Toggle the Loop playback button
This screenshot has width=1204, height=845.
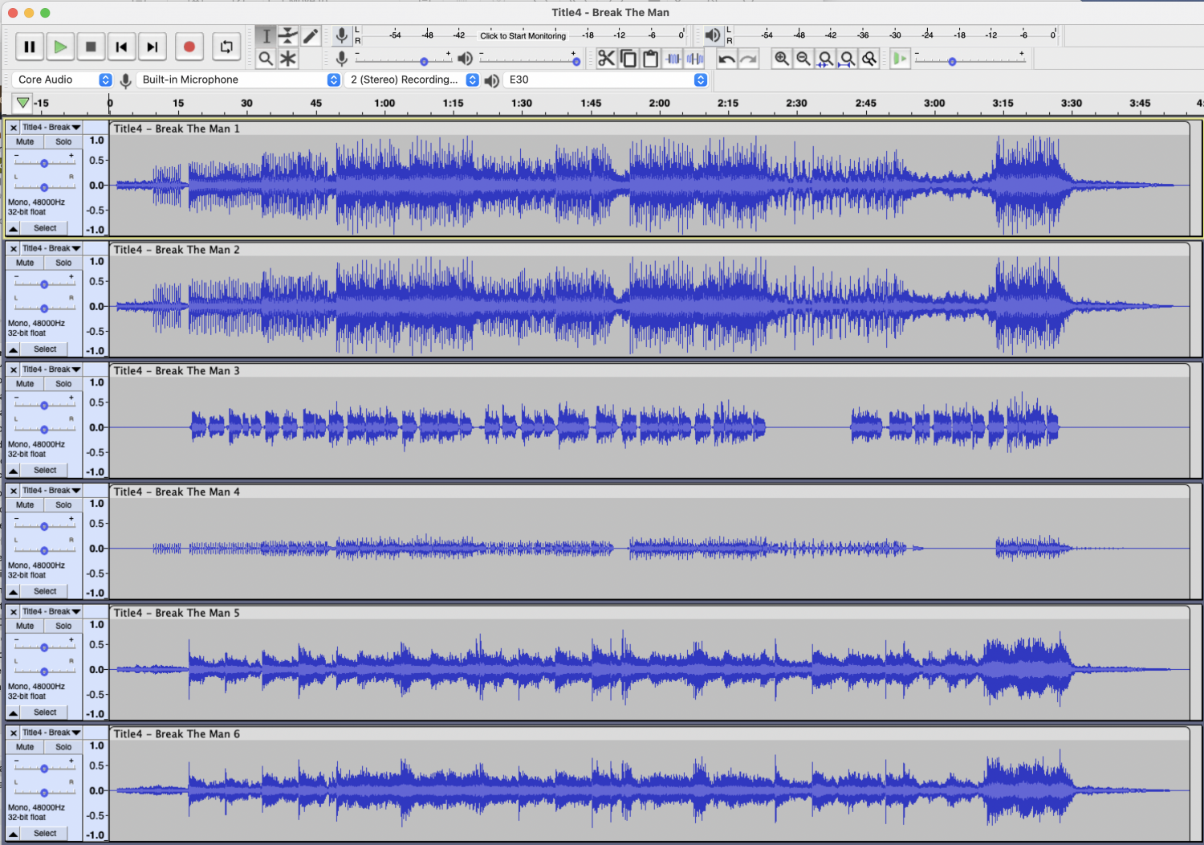point(226,47)
